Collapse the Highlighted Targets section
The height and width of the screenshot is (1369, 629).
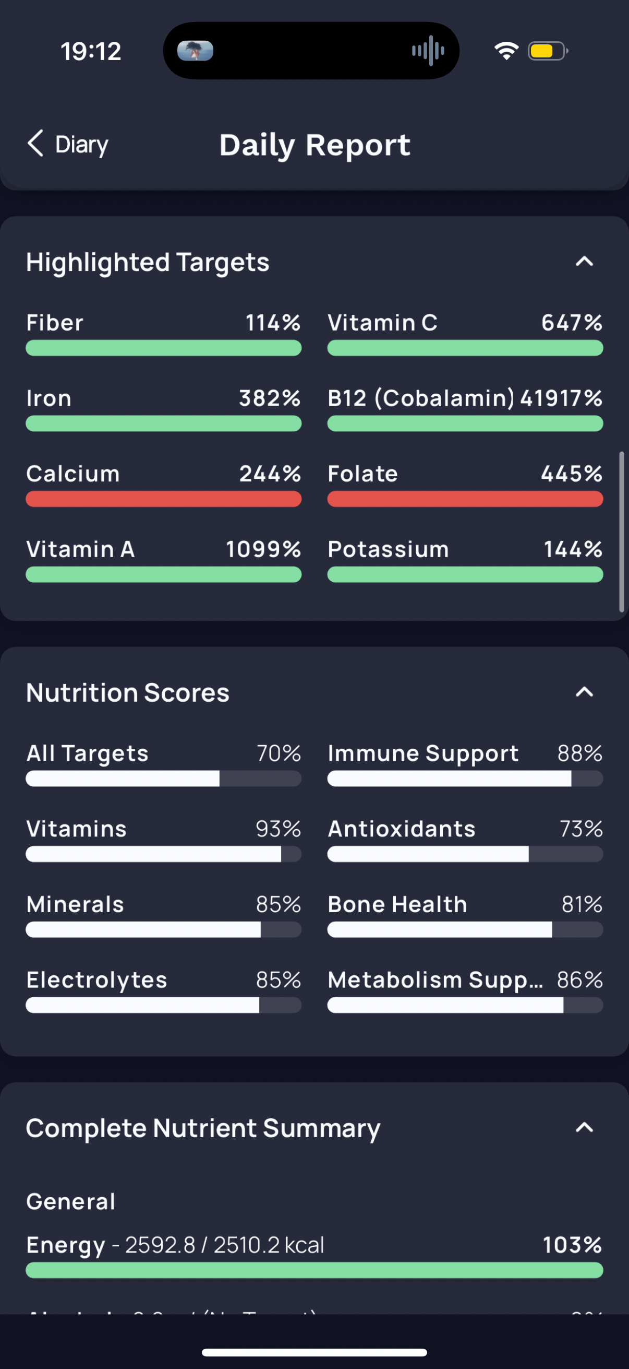[x=585, y=262]
